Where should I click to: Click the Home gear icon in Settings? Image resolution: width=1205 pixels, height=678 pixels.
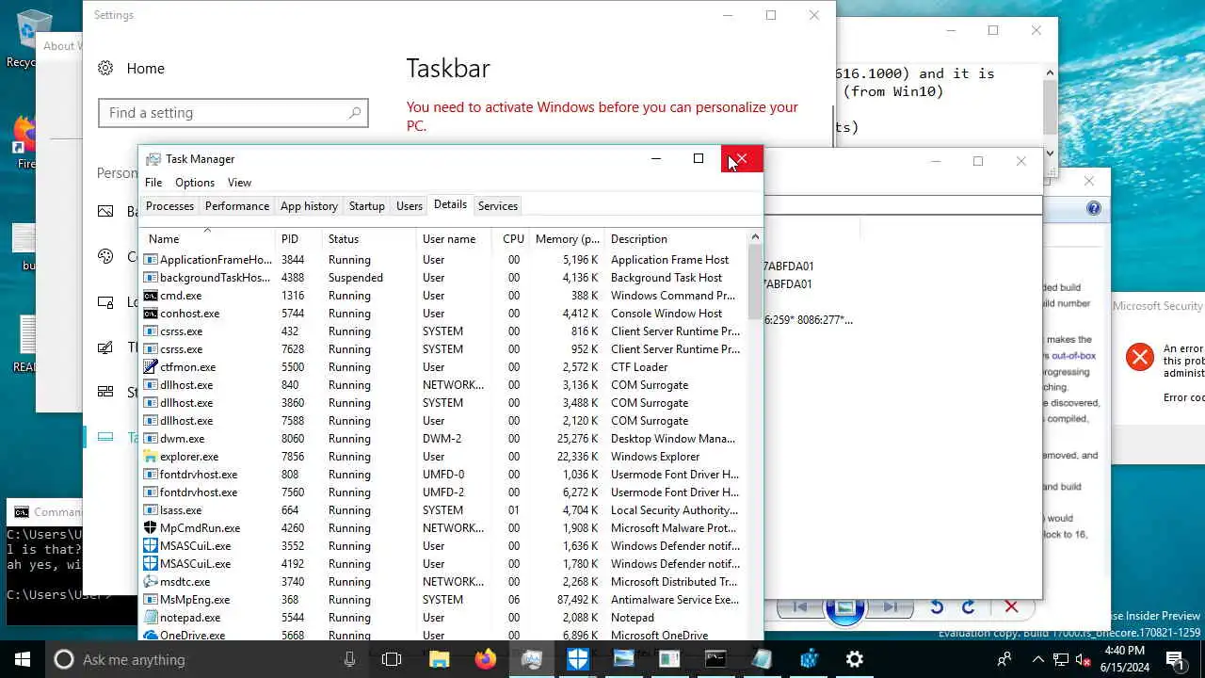click(105, 68)
